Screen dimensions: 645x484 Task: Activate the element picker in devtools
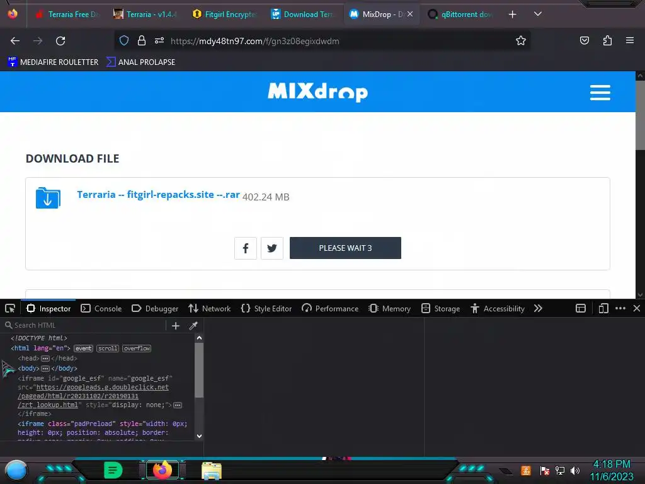(10, 308)
